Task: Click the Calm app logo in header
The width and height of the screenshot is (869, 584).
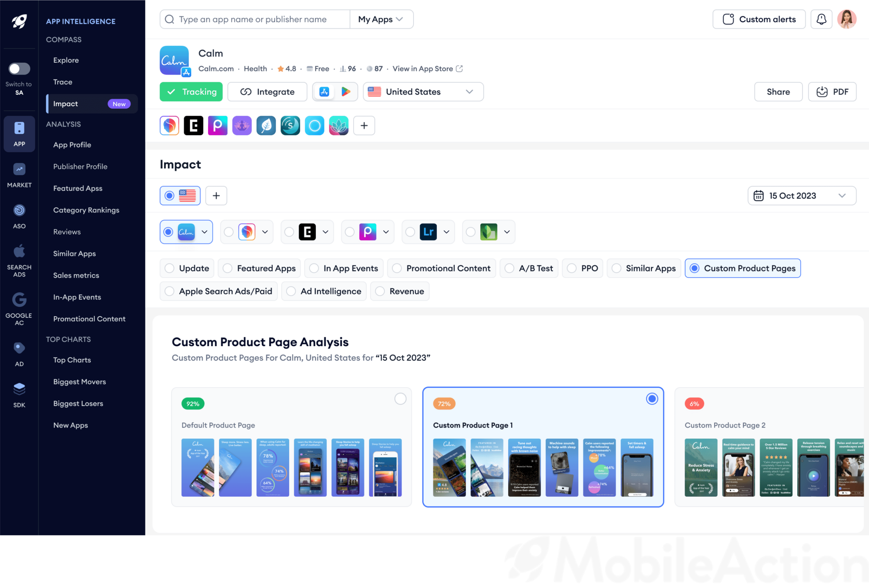Action: 174,61
